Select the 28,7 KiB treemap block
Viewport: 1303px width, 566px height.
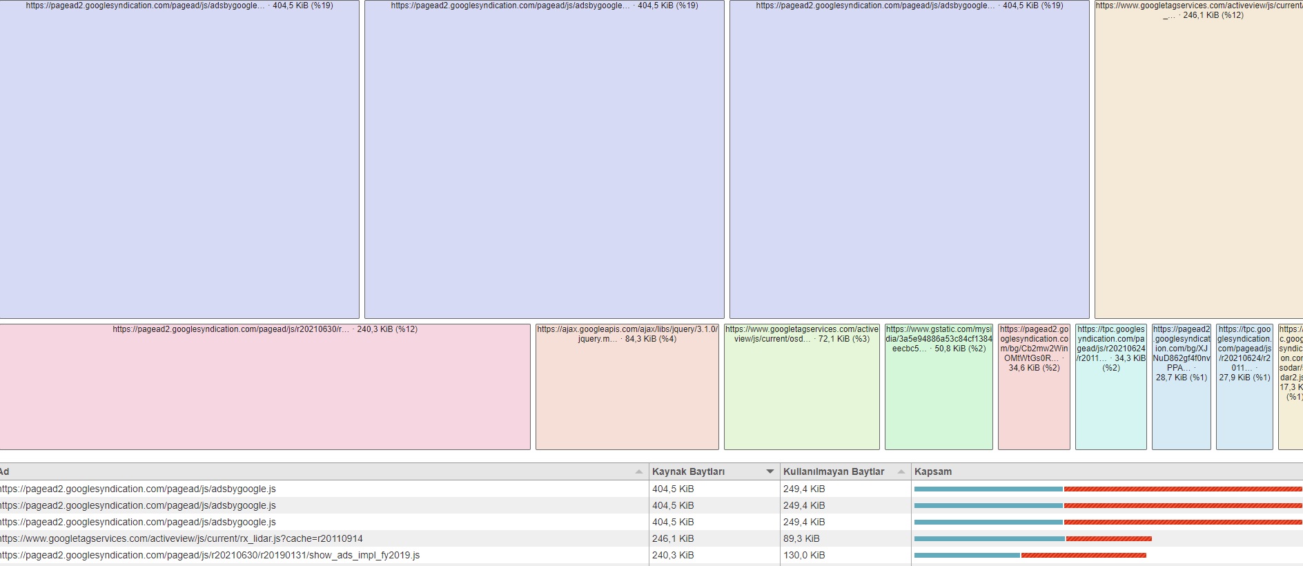[x=1182, y=387]
